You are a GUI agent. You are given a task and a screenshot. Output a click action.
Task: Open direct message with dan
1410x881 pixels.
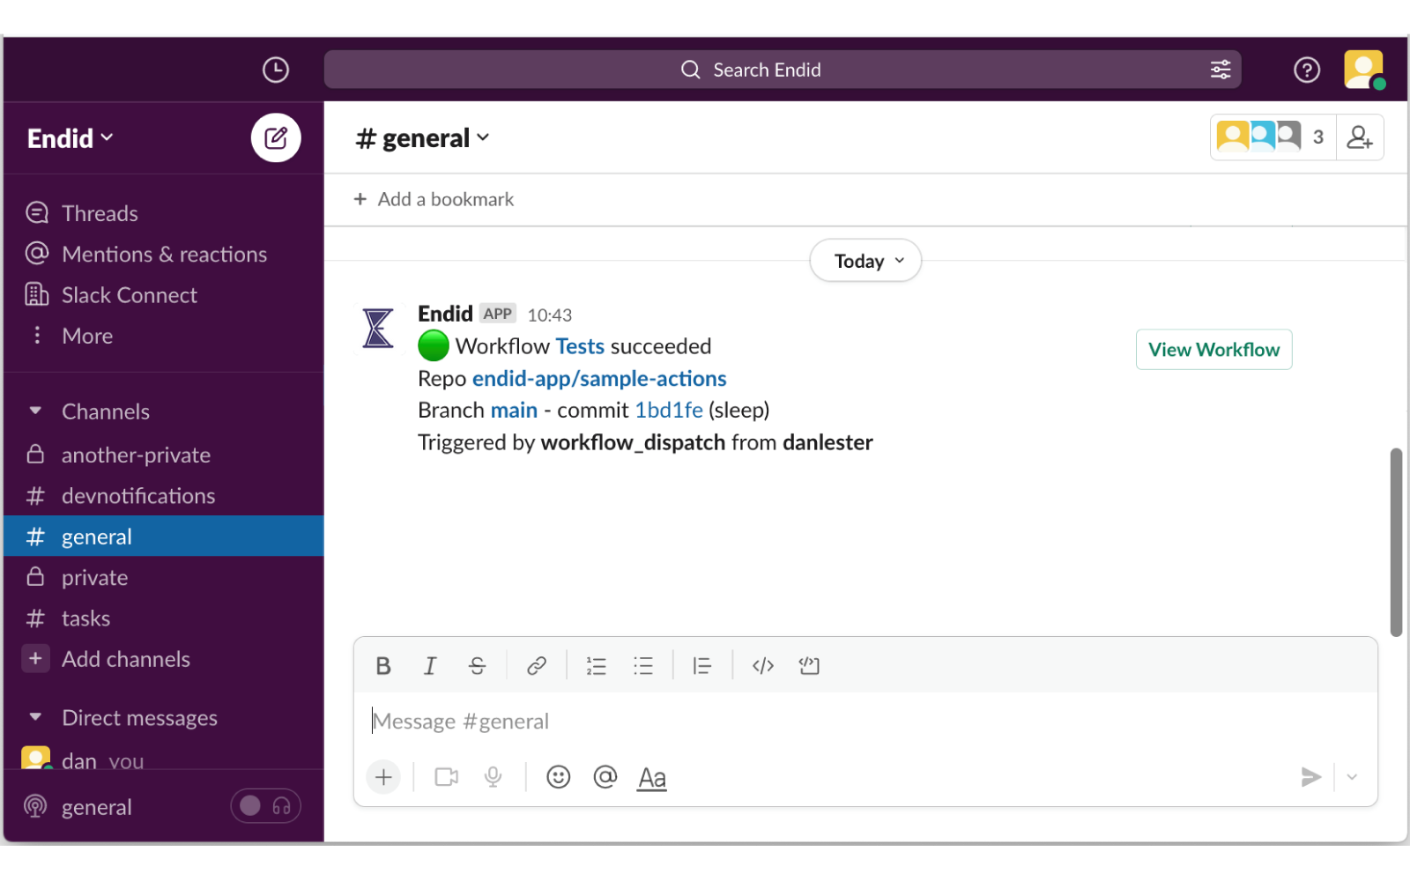tap(164, 759)
